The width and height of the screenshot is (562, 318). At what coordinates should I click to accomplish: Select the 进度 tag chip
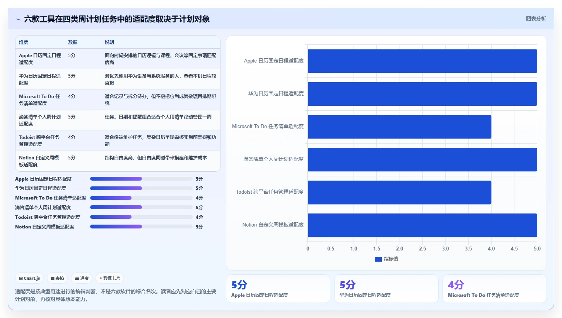[82, 278]
